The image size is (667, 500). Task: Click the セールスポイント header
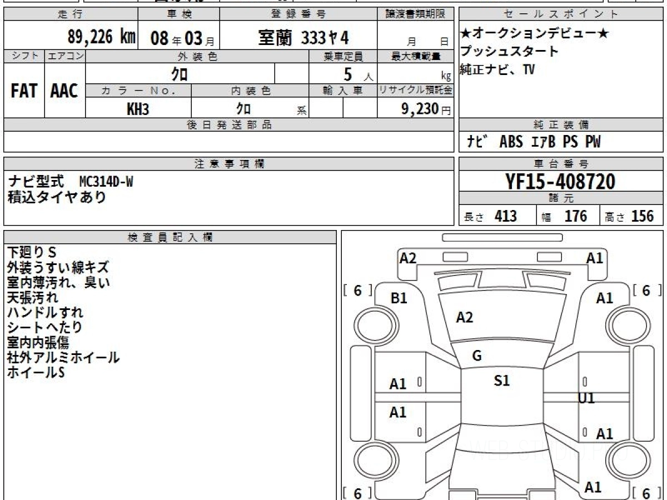pyautogui.click(x=561, y=14)
